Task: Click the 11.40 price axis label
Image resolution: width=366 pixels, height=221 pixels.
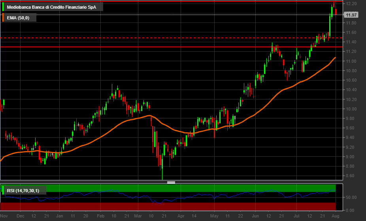Action: click(x=351, y=42)
